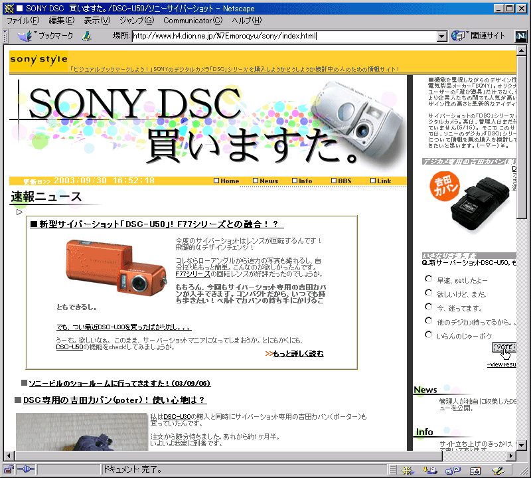Open Navigator from the component bar
531x478 pixels.
pyautogui.click(x=408, y=470)
